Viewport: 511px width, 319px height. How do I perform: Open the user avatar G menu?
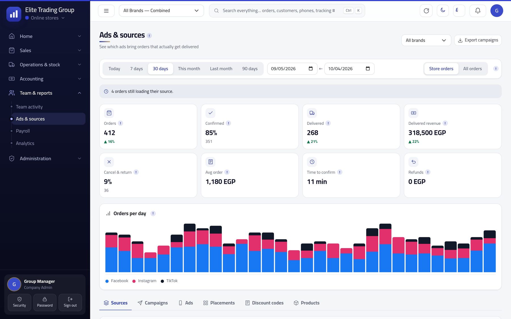pyautogui.click(x=497, y=11)
